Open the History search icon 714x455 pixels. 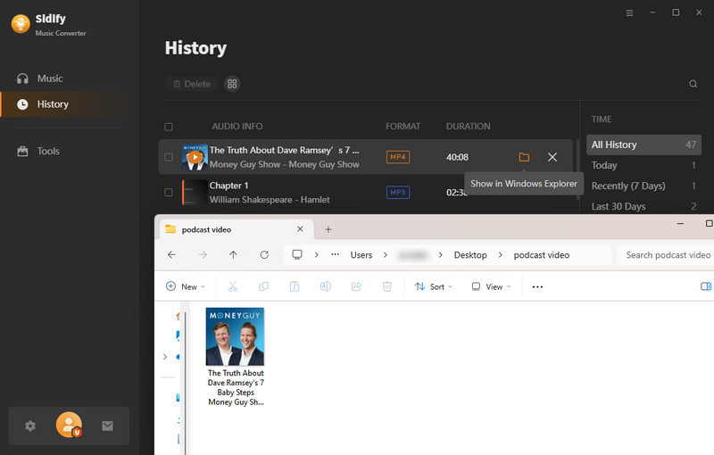(693, 84)
